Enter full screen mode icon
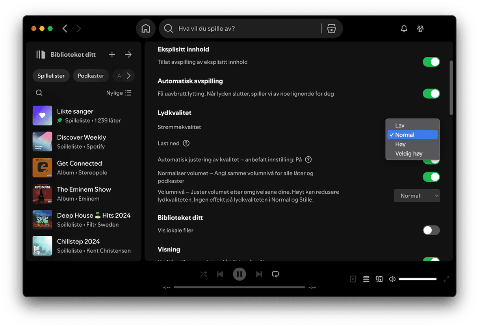 446,279
